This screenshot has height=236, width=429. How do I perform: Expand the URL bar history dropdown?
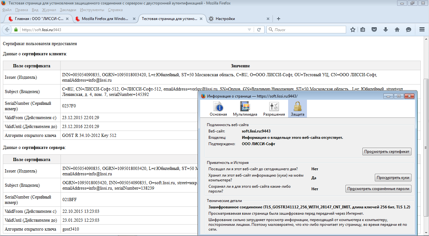(x=249, y=30)
